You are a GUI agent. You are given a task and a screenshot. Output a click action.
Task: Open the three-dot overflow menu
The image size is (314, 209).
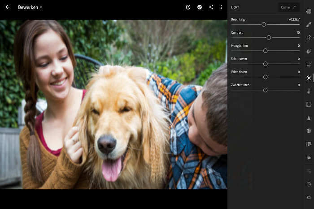pos(221,7)
